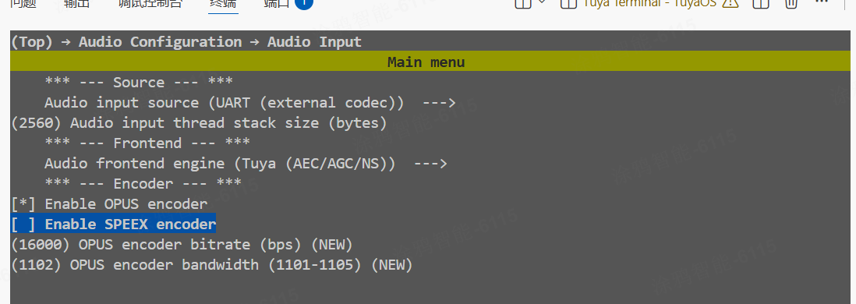The image size is (856, 304).
Task: Expand the Audio frontend engine submenu arrow
Action: pos(430,163)
